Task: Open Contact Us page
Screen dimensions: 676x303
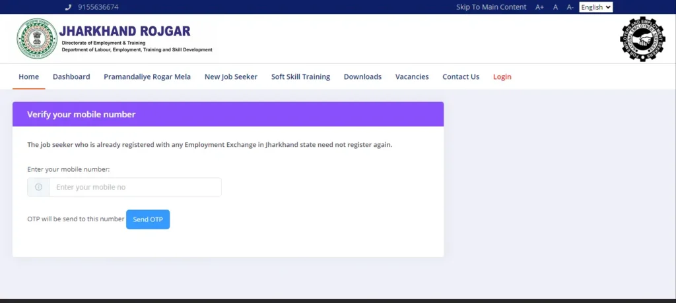Action: [461, 76]
